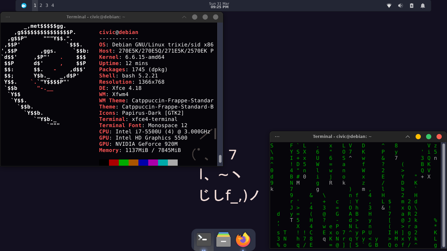Launch Firefox from the dock

(243, 240)
